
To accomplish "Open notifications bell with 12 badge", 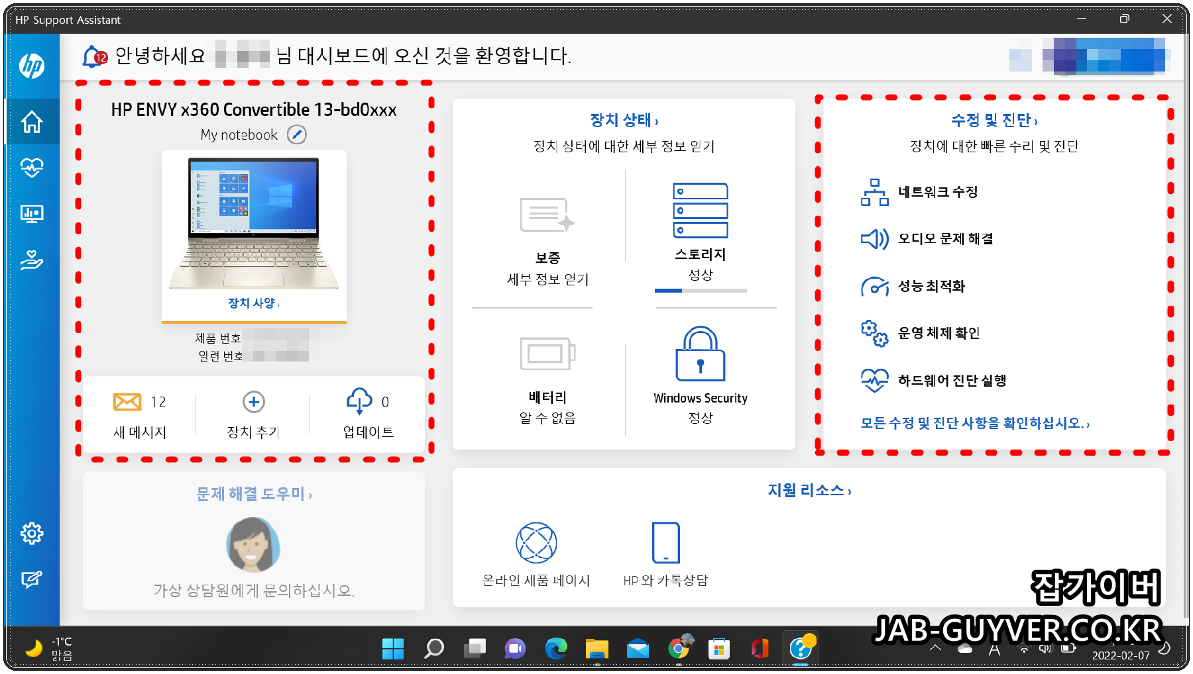I will pos(94,56).
